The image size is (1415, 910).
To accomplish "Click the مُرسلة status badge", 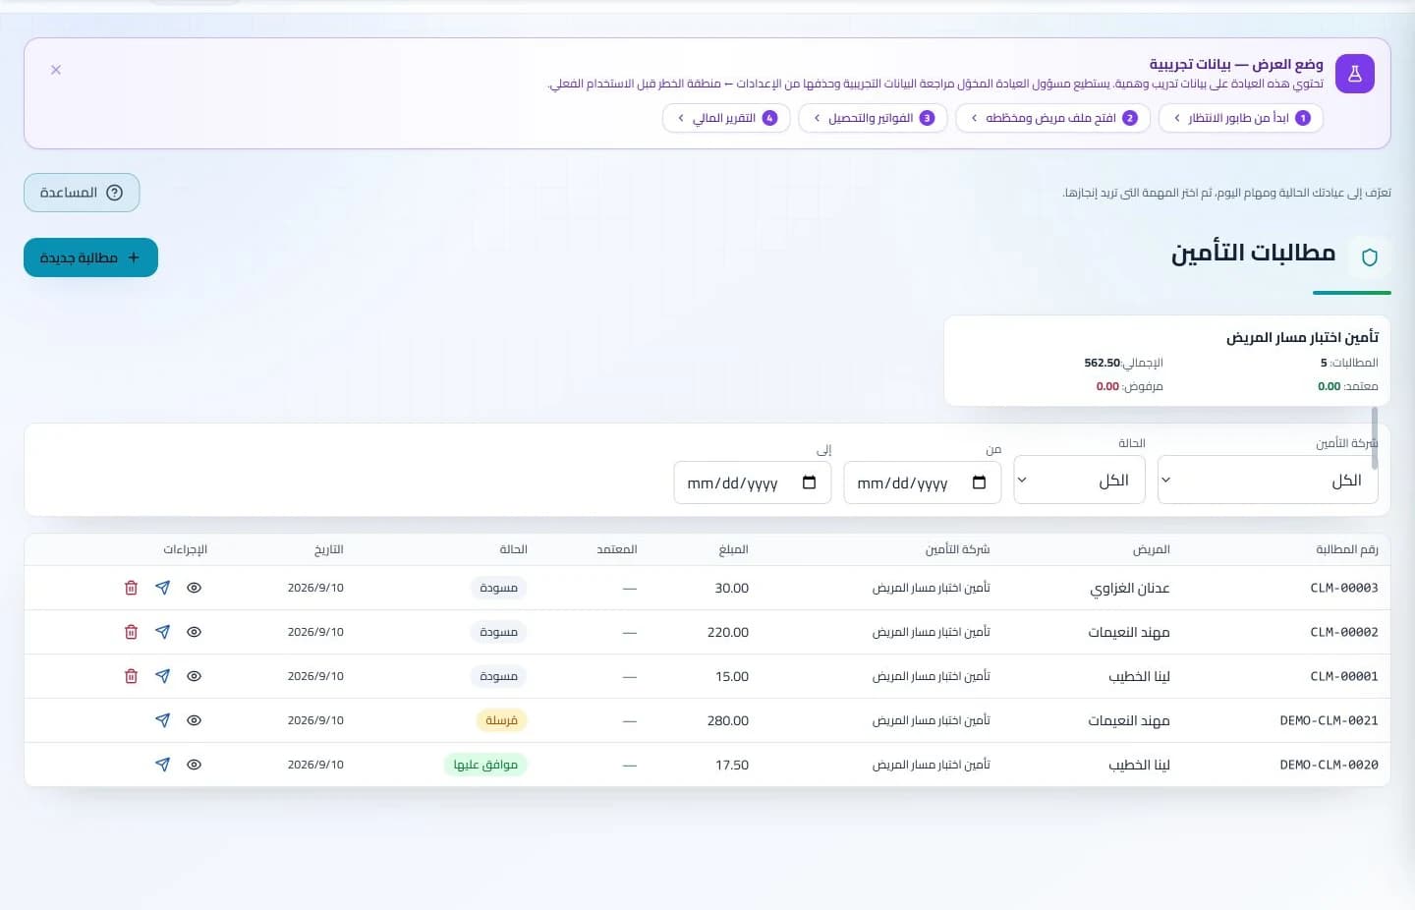I will click(x=501, y=720).
